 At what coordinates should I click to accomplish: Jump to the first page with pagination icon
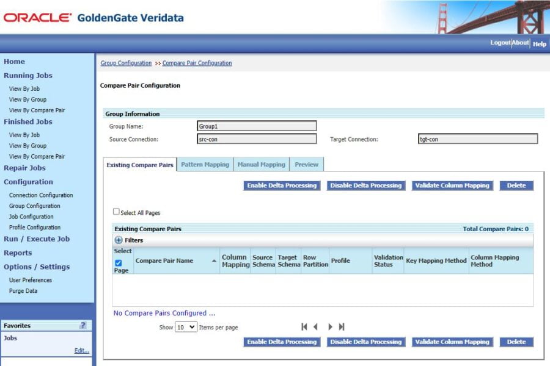(x=304, y=327)
